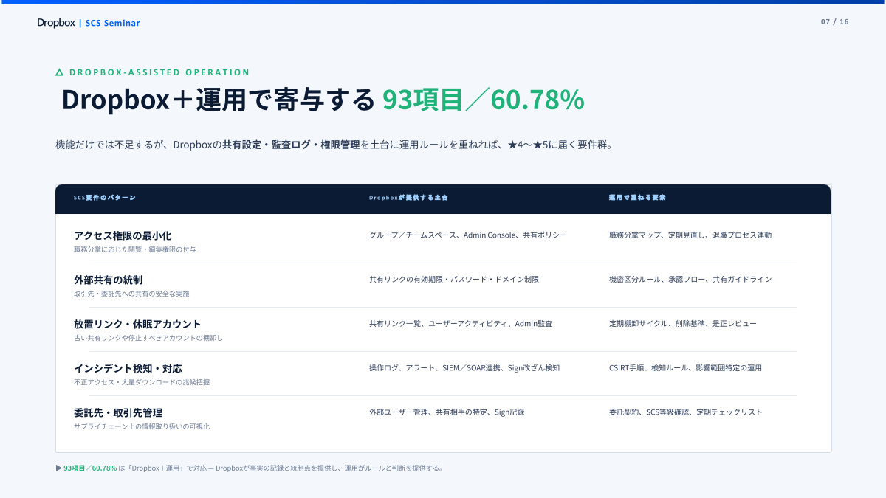Click the インシデント検知・対応 row title
886x498 pixels.
pos(128,368)
